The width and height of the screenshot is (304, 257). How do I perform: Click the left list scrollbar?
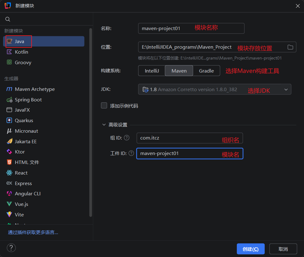pos(90,122)
